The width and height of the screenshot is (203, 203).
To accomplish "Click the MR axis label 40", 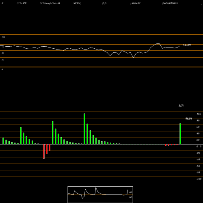I will [198, 134].
